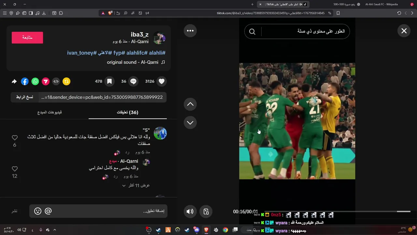Share the video on Facebook

click(25, 81)
